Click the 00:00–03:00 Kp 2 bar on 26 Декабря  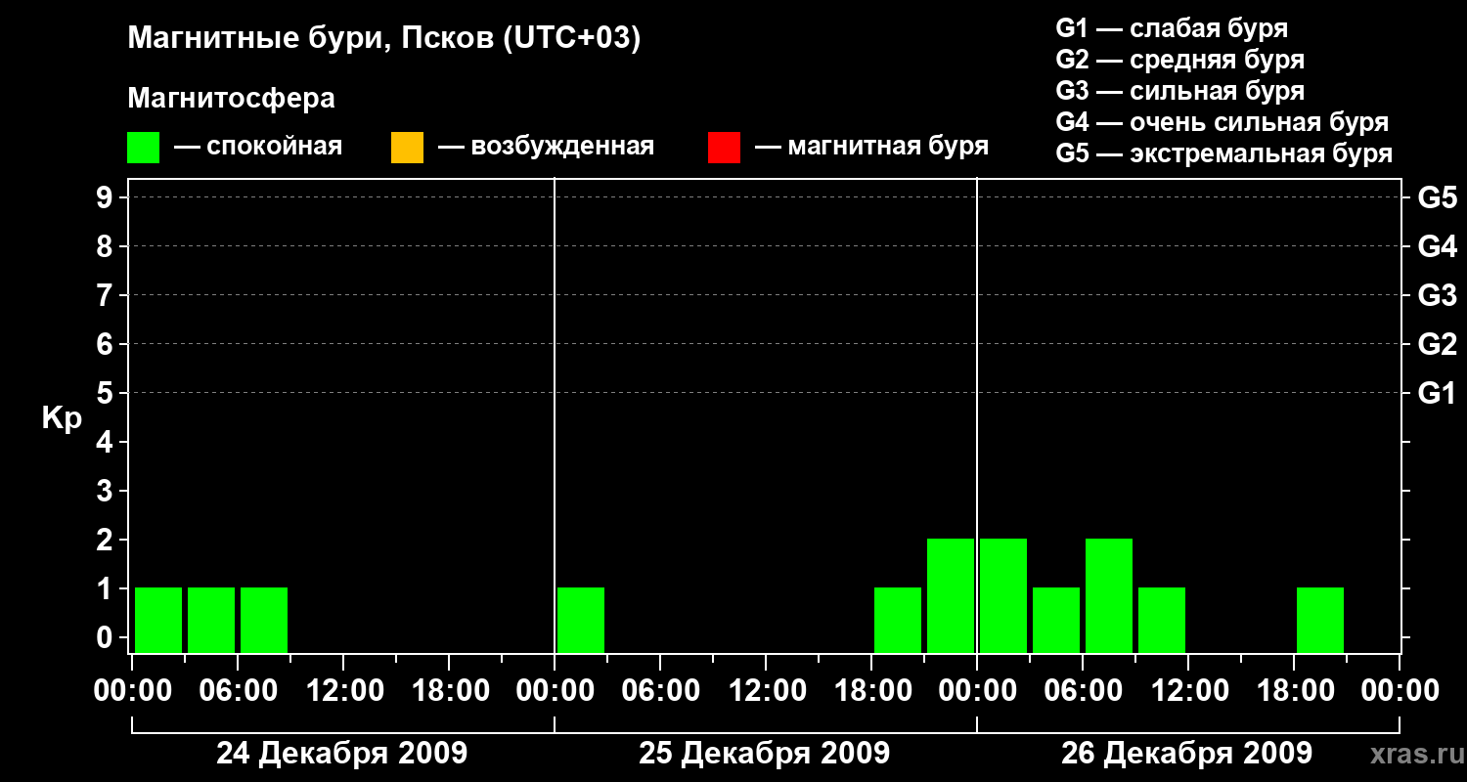click(1003, 595)
